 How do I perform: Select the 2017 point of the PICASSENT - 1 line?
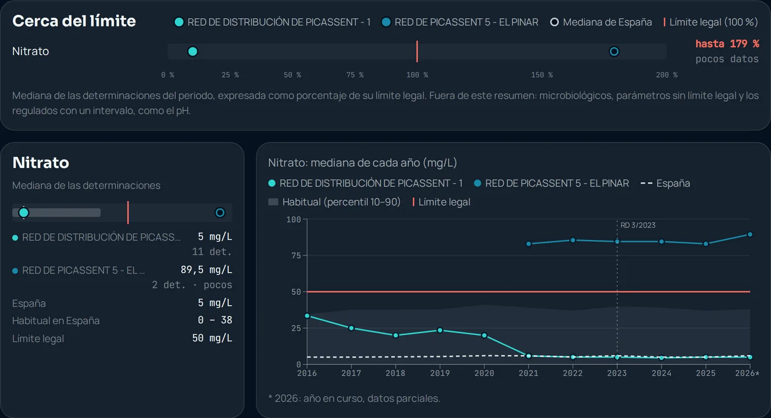pyautogui.click(x=351, y=328)
